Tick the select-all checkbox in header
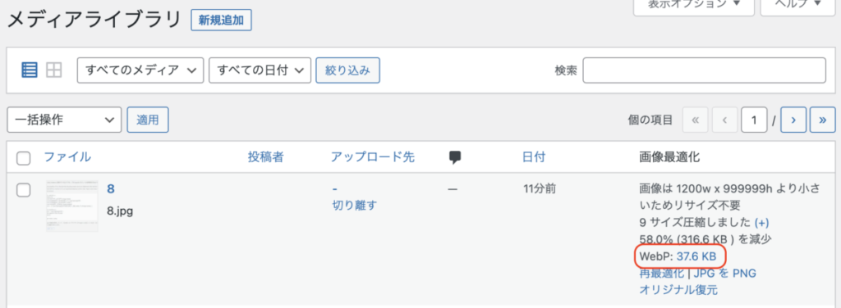Image resolution: width=841 pixels, height=308 pixels. coord(24,158)
